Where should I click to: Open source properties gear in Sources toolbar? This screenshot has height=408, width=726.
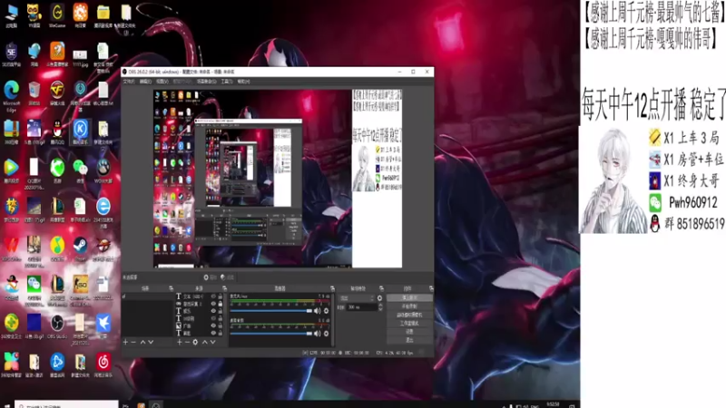195,343
